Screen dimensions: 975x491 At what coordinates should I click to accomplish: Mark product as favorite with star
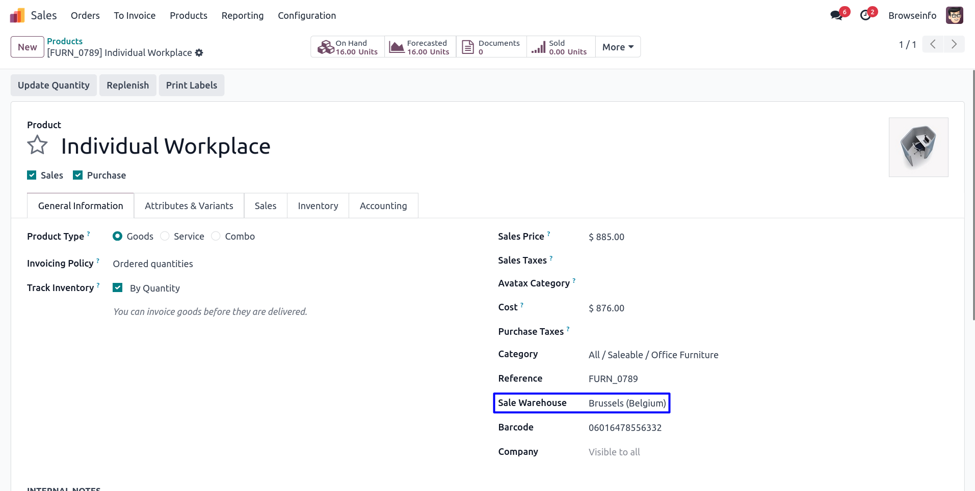pos(37,146)
